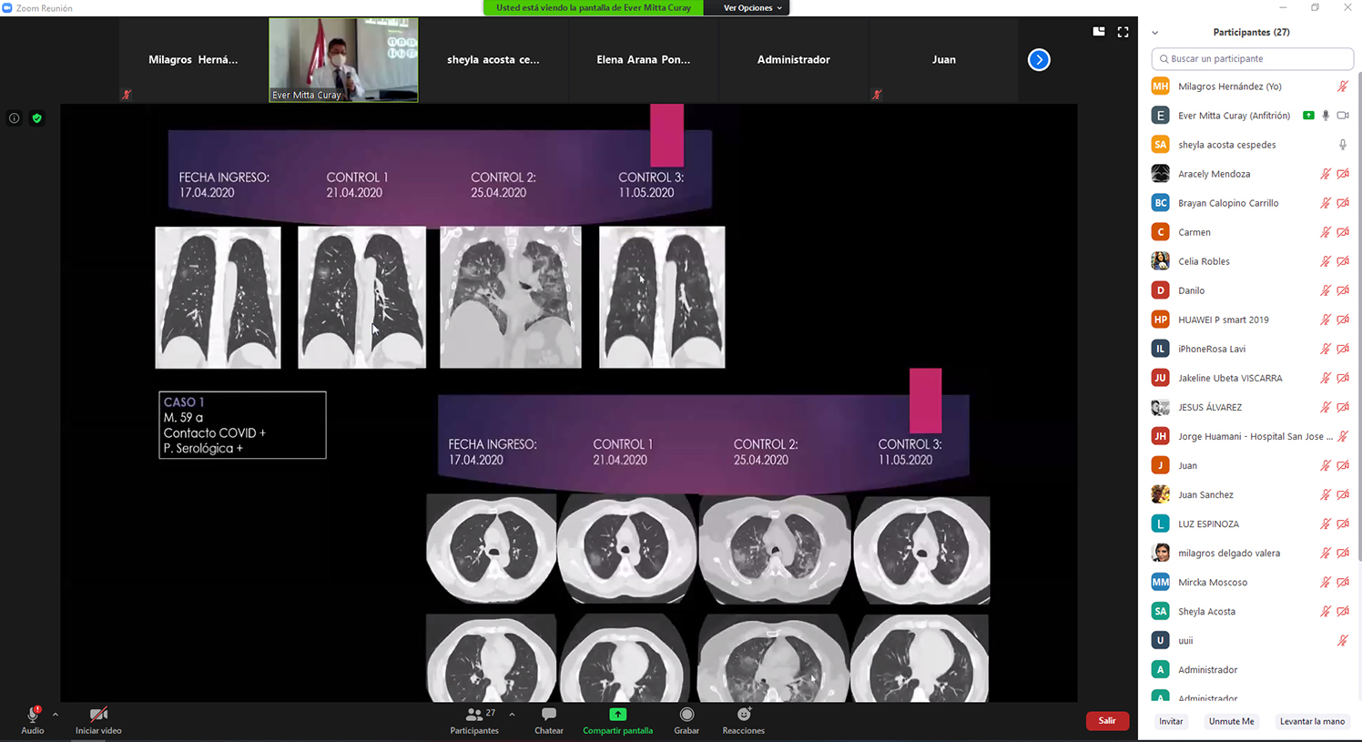Click muted mic icon for Jorge Huamani
This screenshot has width=1362, height=742.
[x=1342, y=436]
